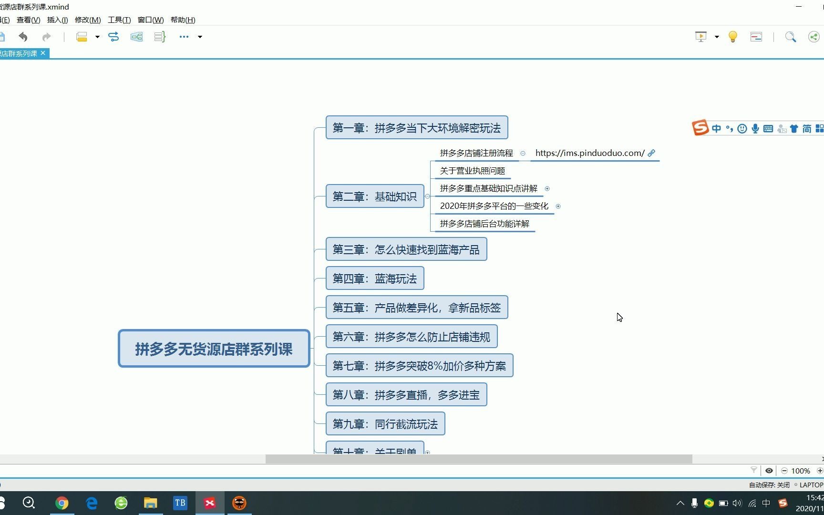Select topic 第一章：拼多多当下大环境解密玩法
The height and width of the screenshot is (515, 824).
(x=417, y=128)
